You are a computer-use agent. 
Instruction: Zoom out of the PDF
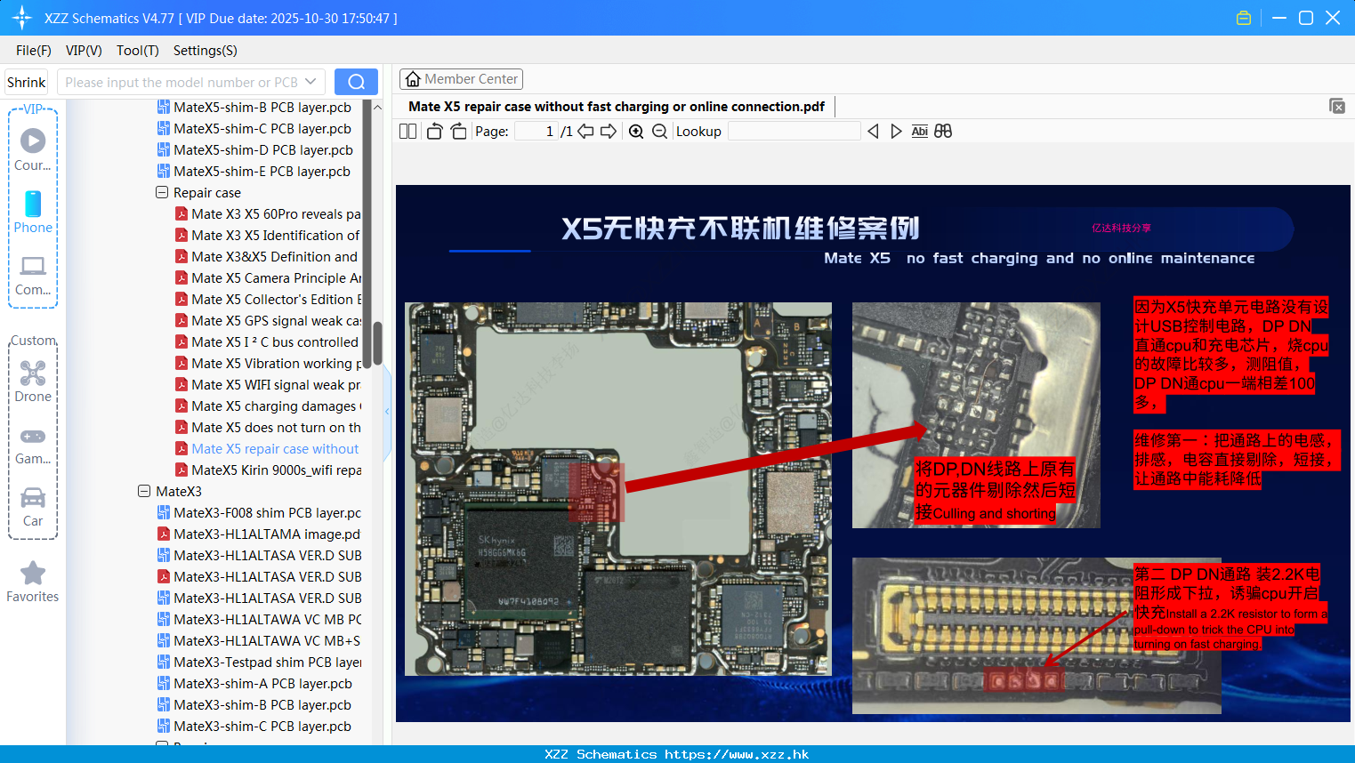pyautogui.click(x=659, y=131)
